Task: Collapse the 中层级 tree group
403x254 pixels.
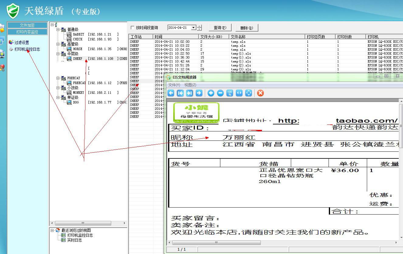Action: (58, 54)
